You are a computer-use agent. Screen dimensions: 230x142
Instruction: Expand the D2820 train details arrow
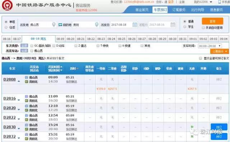tap(19, 109)
